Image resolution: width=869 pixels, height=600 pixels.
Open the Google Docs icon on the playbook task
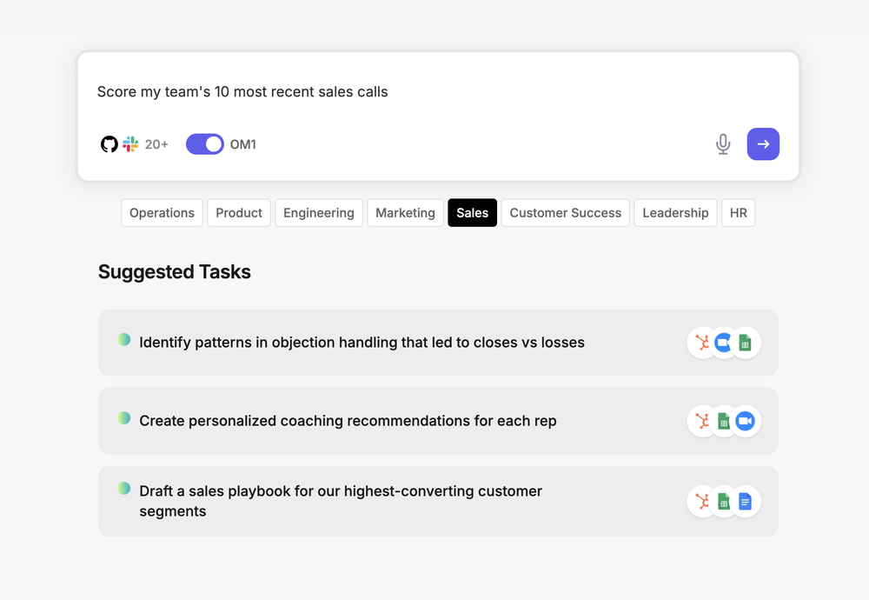point(745,502)
